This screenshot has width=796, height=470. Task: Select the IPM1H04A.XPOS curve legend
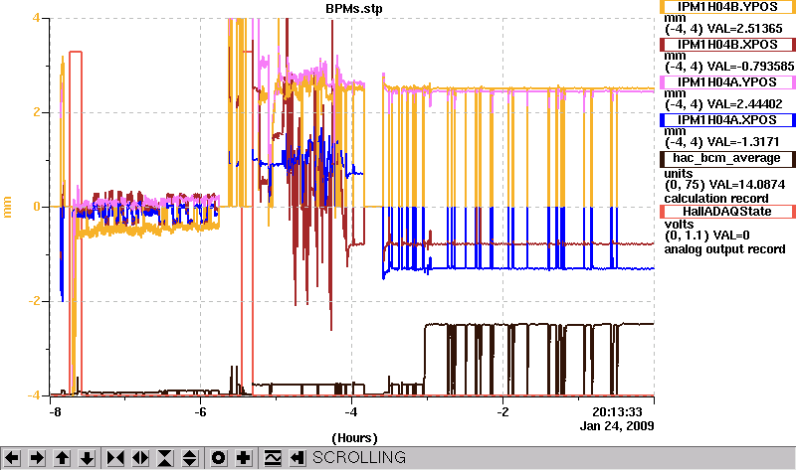[727, 120]
